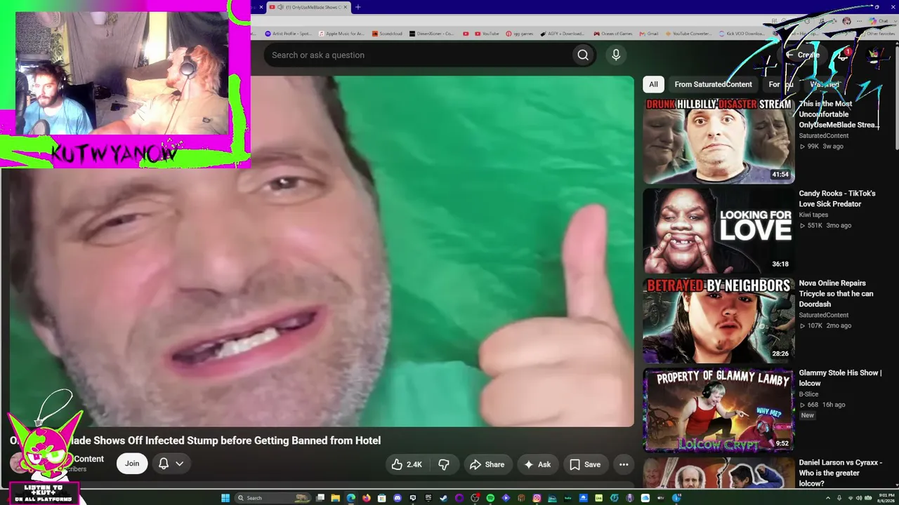This screenshot has height=505, width=899.
Task: Launch File Explorer from the taskbar
Action: pos(337,498)
